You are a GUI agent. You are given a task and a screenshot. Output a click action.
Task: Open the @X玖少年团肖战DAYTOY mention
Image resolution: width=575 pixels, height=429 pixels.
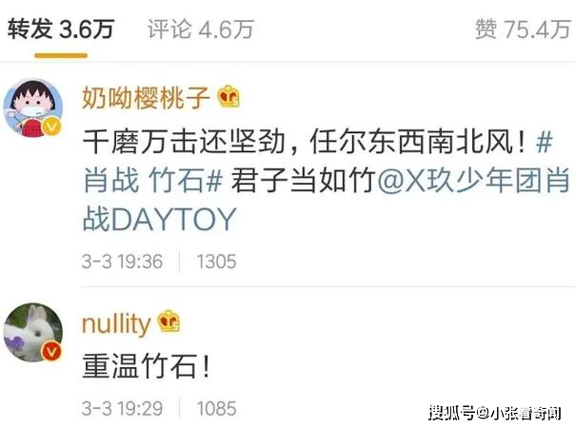[327, 200]
